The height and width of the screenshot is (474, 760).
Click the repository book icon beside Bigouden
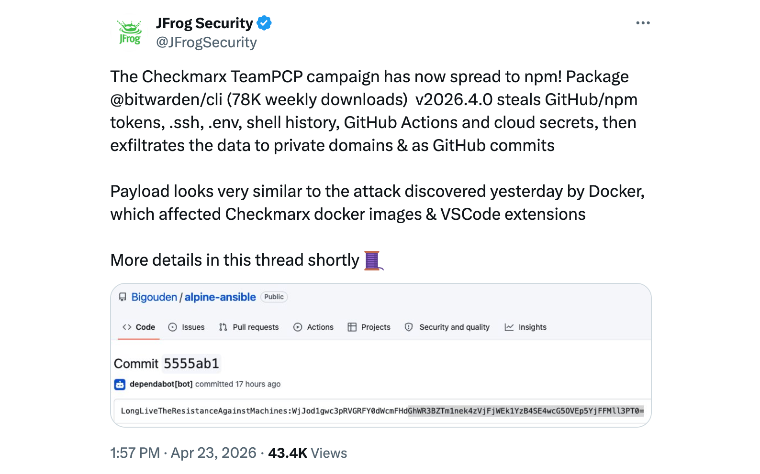123,297
